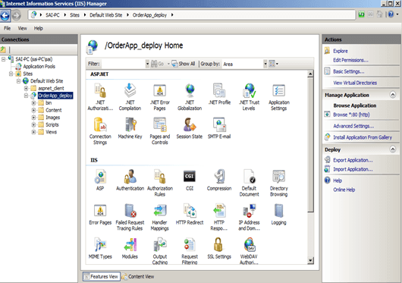Open WebDAV Authoring Rules feature
This screenshot has height=283, width=402.
(x=250, y=251)
